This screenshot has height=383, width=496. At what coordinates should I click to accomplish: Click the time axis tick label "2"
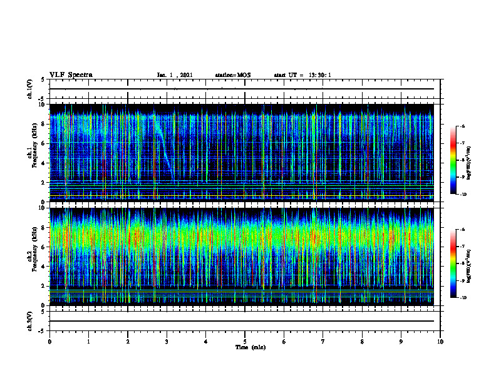[128, 342]
